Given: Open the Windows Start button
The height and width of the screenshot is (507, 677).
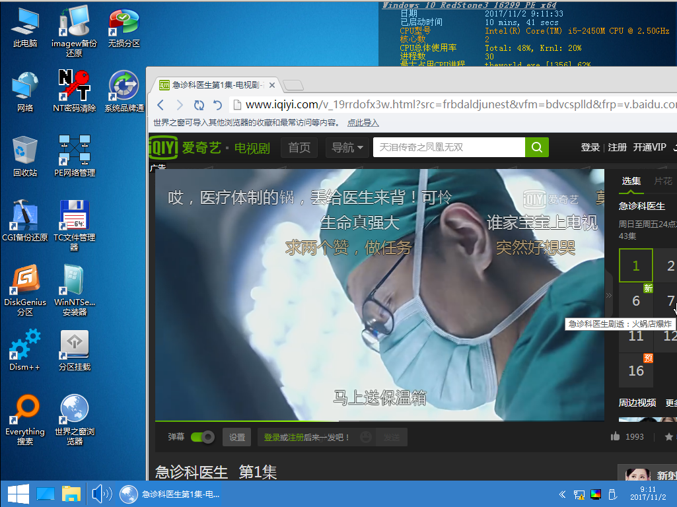Looking at the screenshot, I should pyautogui.click(x=18, y=494).
